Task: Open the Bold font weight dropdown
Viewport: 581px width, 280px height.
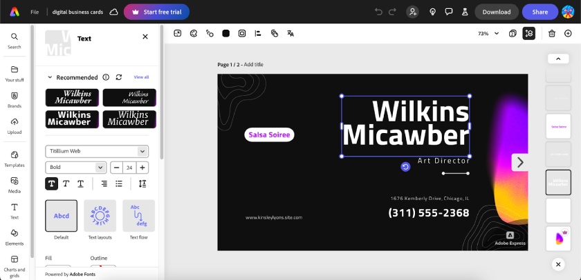Action: point(76,168)
